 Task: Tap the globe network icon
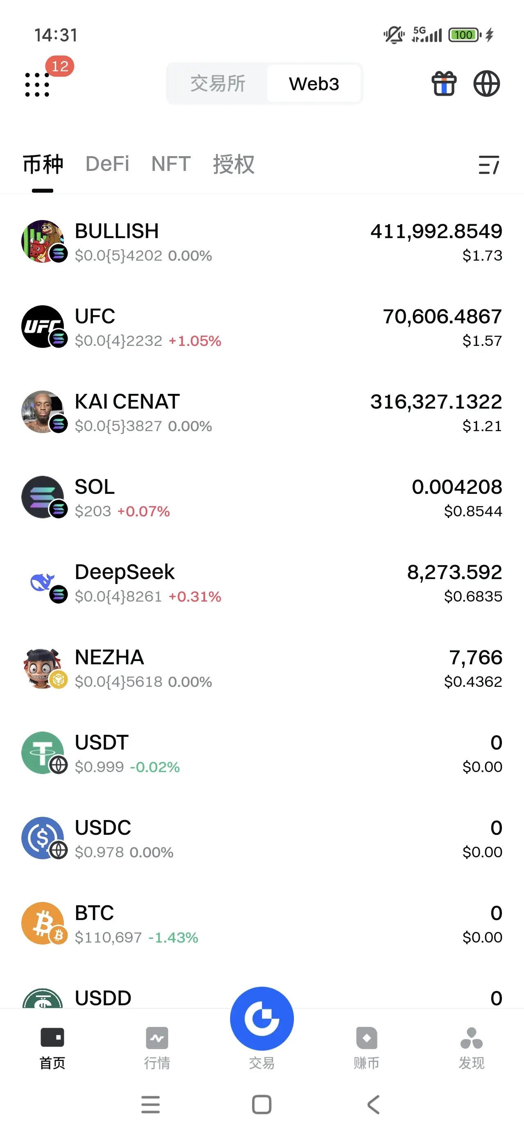[486, 83]
